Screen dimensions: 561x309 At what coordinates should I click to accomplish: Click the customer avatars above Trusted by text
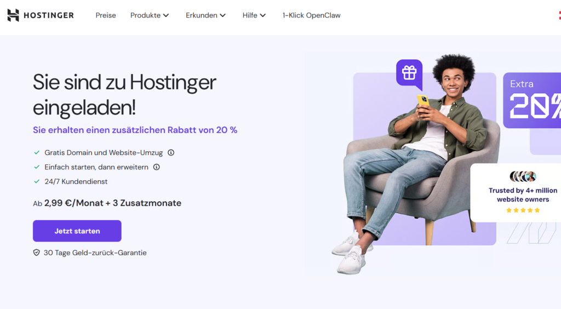[x=523, y=176]
